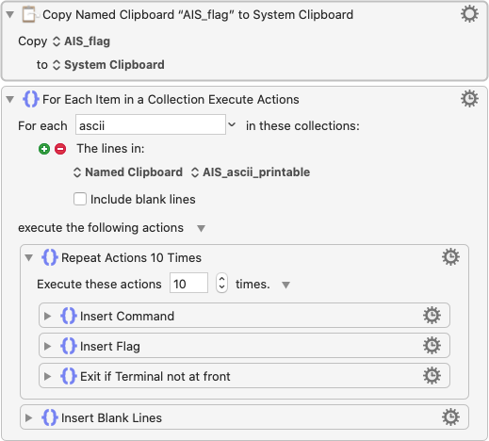Viewport: 489px width, 441px height.
Task: Open the System Clipboard destination popup
Action: [108, 65]
